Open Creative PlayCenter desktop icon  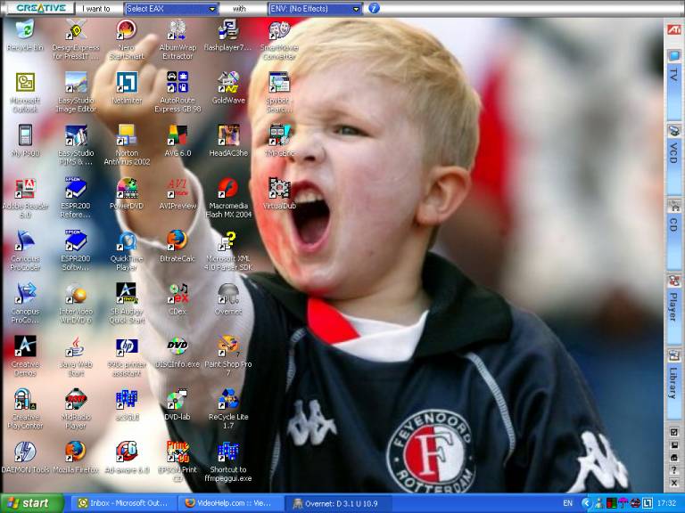25,399
